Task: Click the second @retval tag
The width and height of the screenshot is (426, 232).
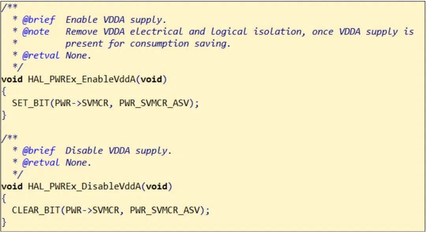Action: coord(41,163)
